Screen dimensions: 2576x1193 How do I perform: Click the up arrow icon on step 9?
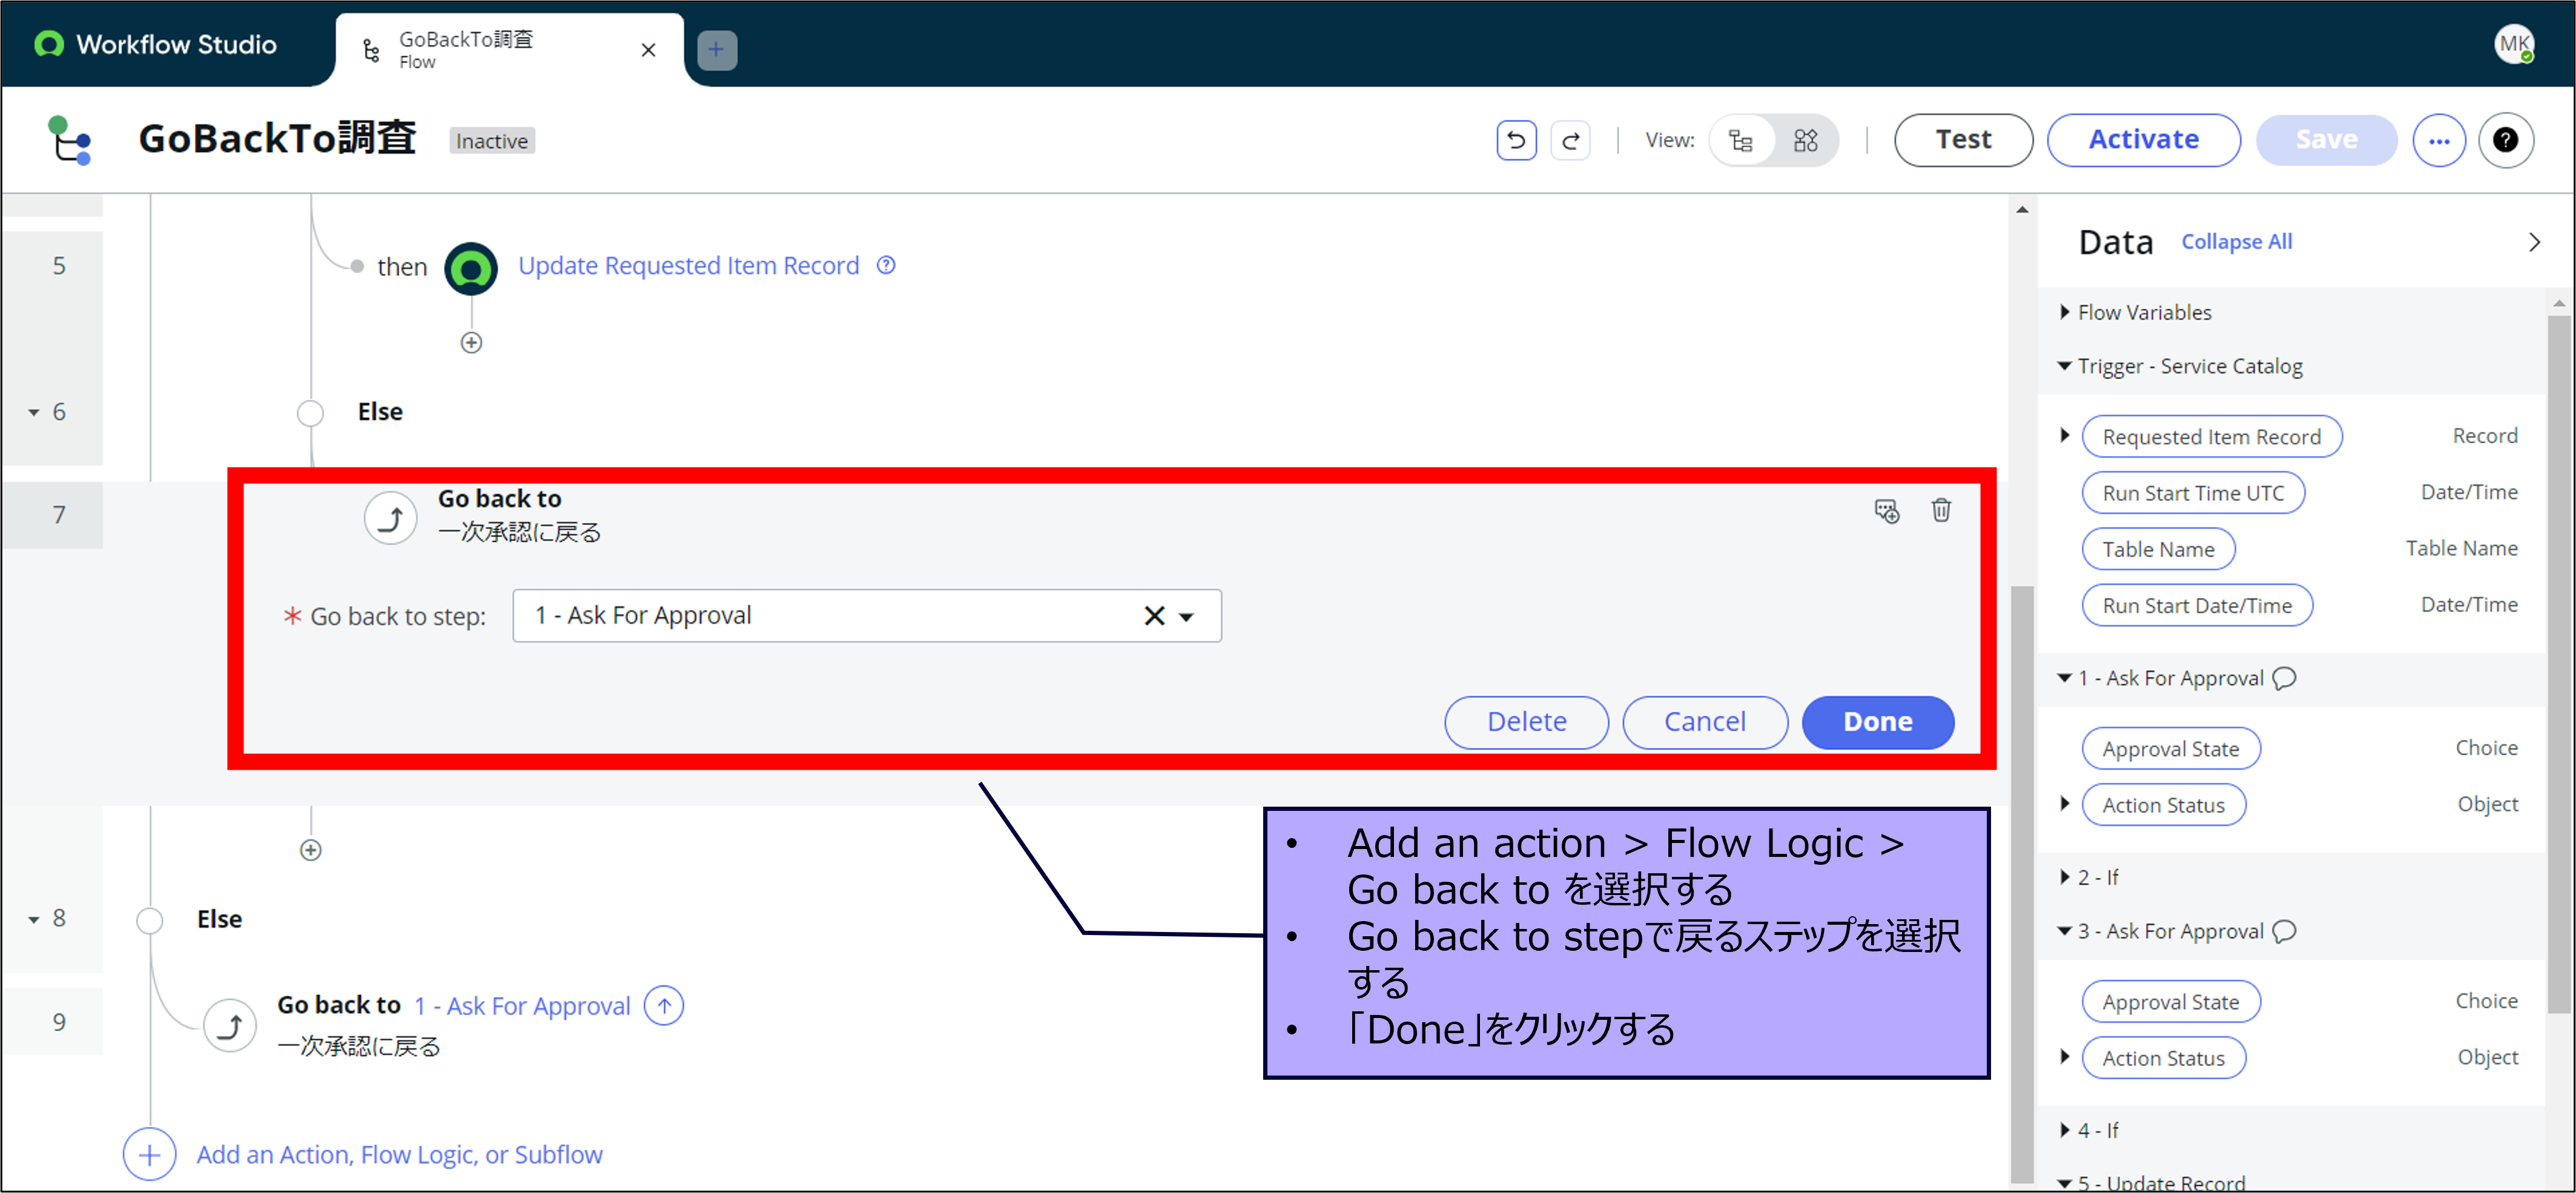664,1005
